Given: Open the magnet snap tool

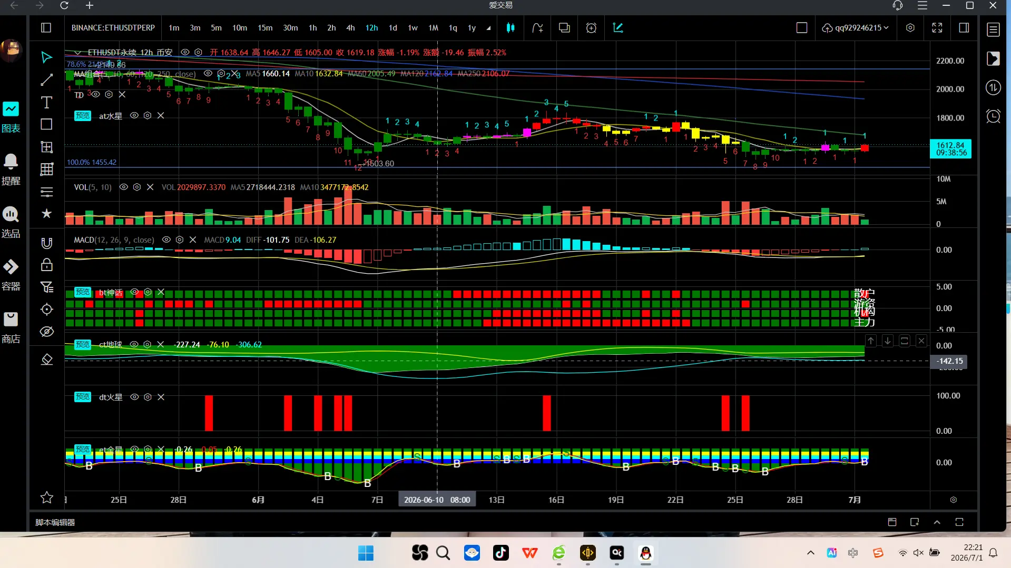Looking at the screenshot, I should [x=46, y=243].
